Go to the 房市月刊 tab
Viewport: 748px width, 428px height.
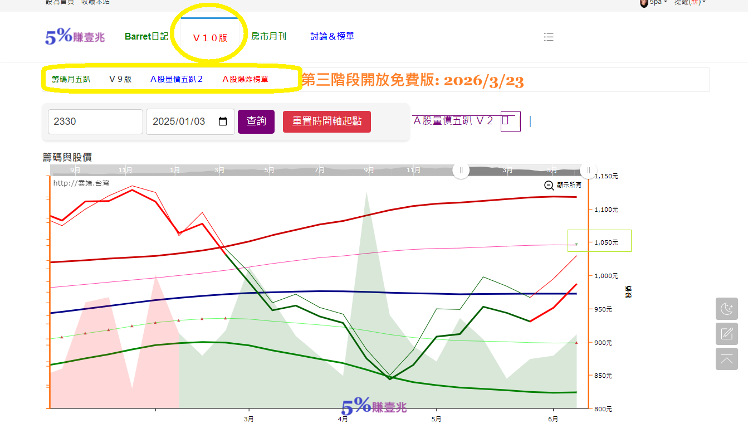click(x=268, y=36)
